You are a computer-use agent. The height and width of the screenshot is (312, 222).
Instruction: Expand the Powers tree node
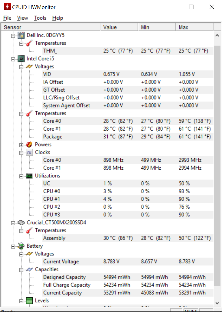coord(21,145)
